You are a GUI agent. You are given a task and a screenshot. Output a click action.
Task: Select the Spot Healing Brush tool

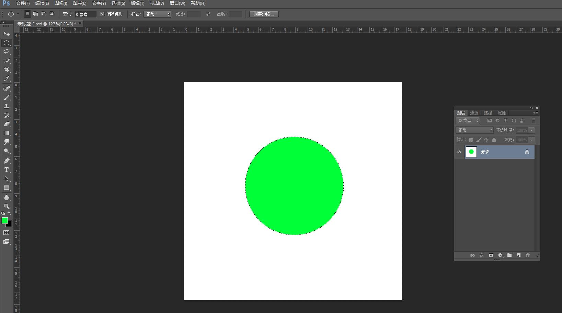pyautogui.click(x=7, y=88)
